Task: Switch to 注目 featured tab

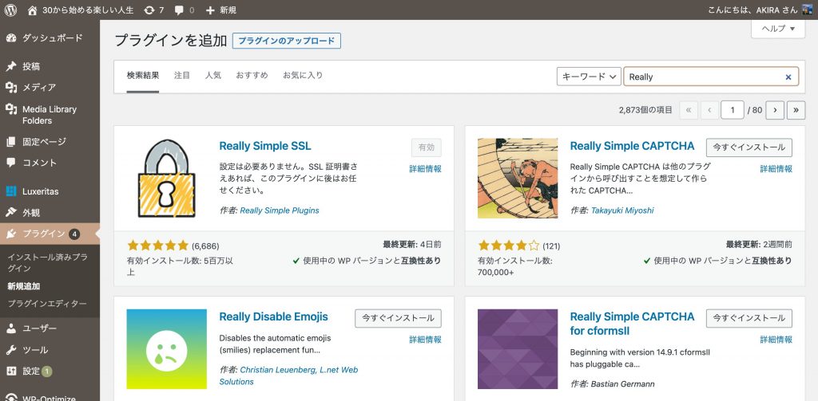Action: point(182,76)
